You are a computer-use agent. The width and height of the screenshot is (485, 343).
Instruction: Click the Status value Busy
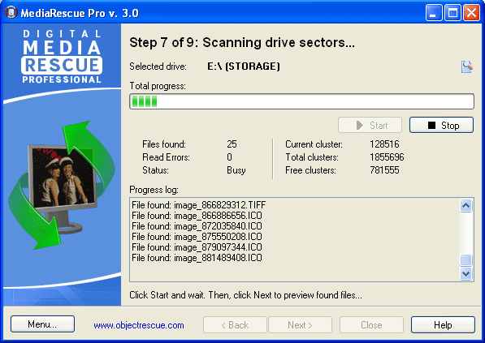pyautogui.click(x=236, y=170)
